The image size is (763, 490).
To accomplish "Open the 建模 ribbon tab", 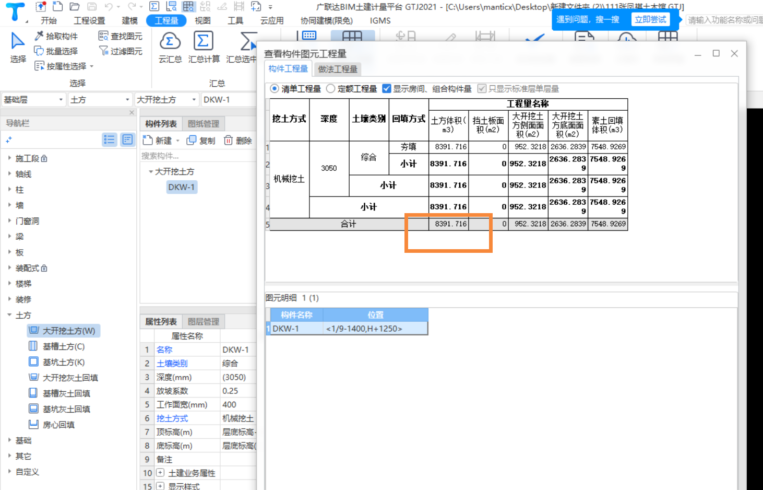I will click(130, 20).
